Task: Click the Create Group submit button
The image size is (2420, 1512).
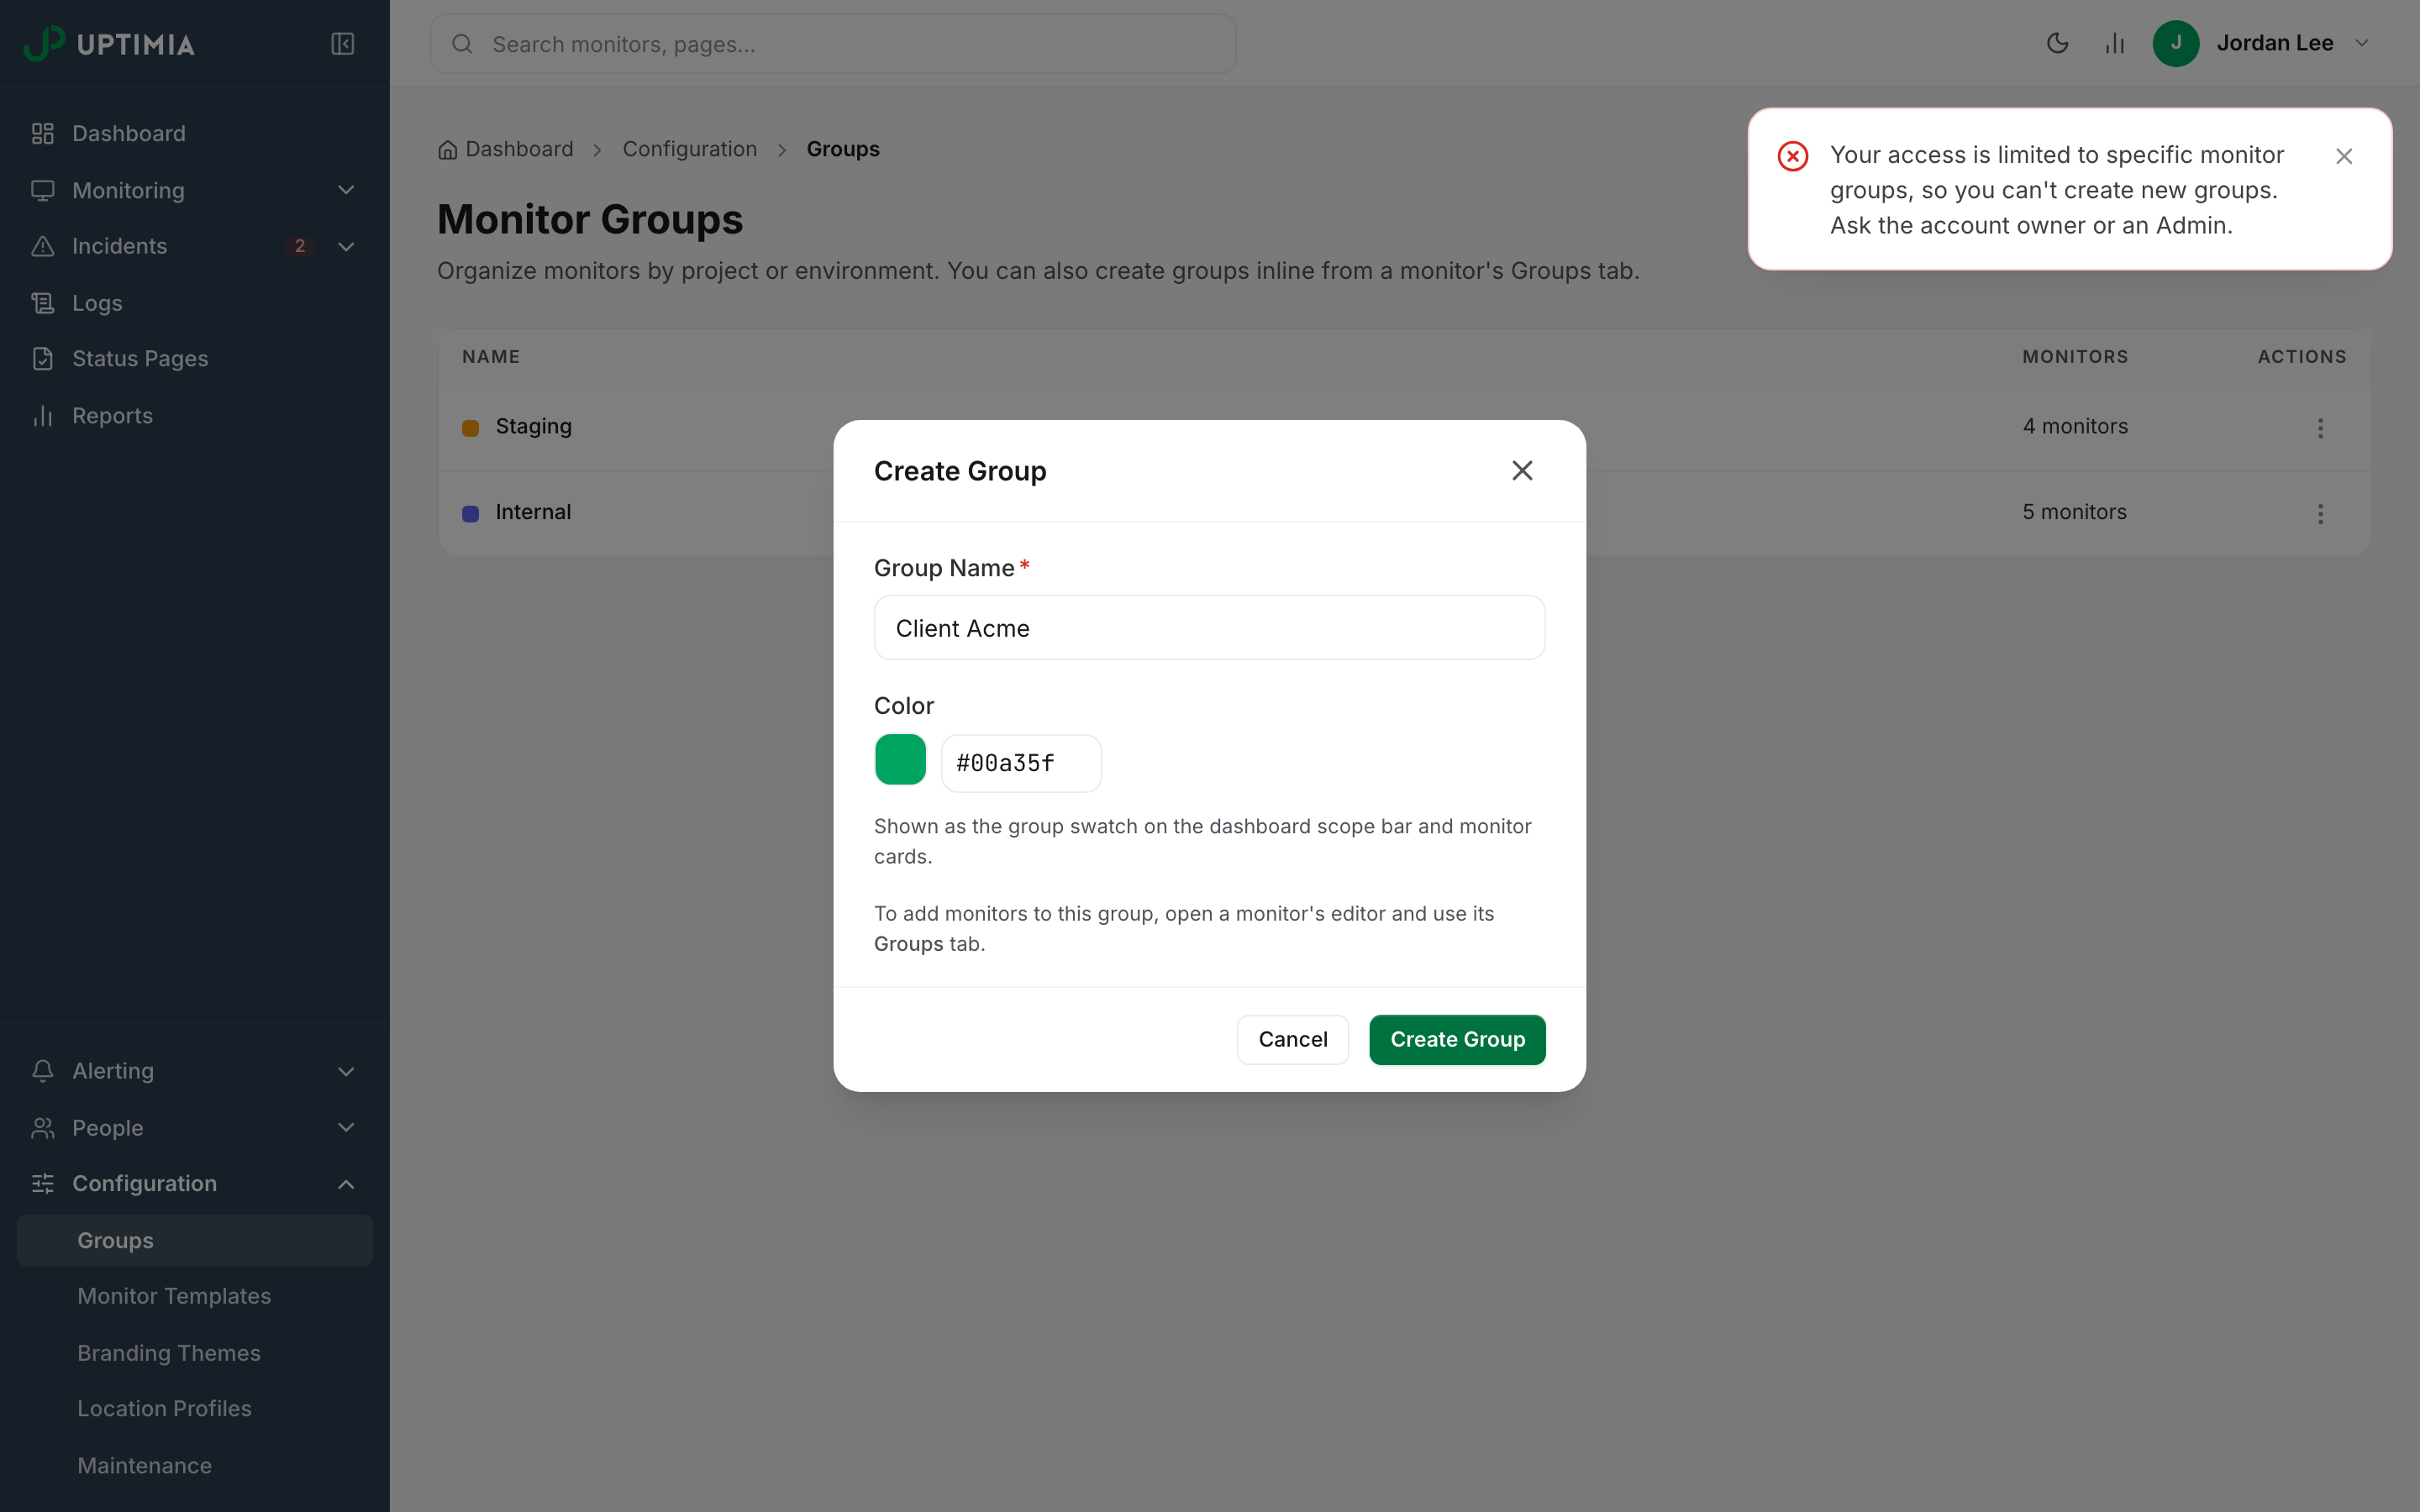Action: (1457, 1039)
